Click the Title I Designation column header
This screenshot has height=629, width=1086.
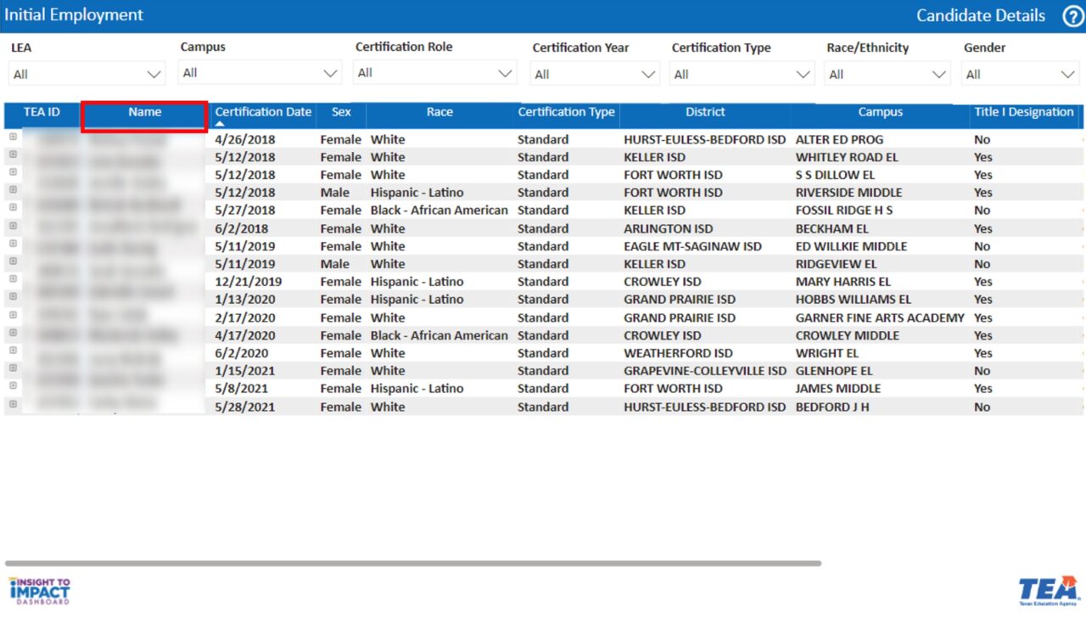point(1023,112)
